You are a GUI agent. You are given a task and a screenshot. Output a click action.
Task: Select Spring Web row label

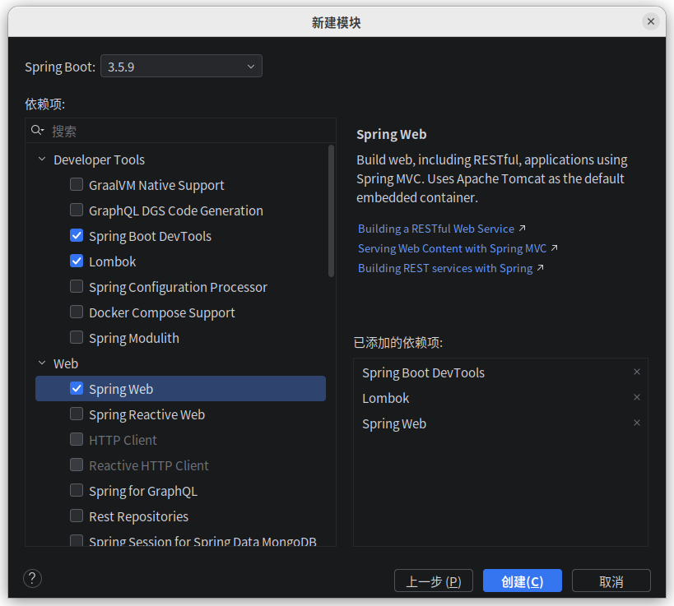coord(121,389)
